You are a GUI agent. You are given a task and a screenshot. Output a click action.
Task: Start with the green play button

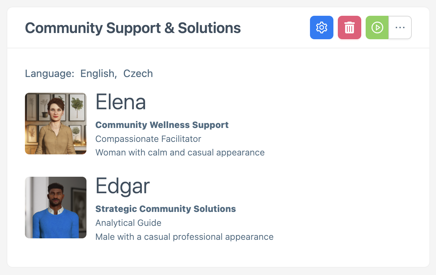377,27
